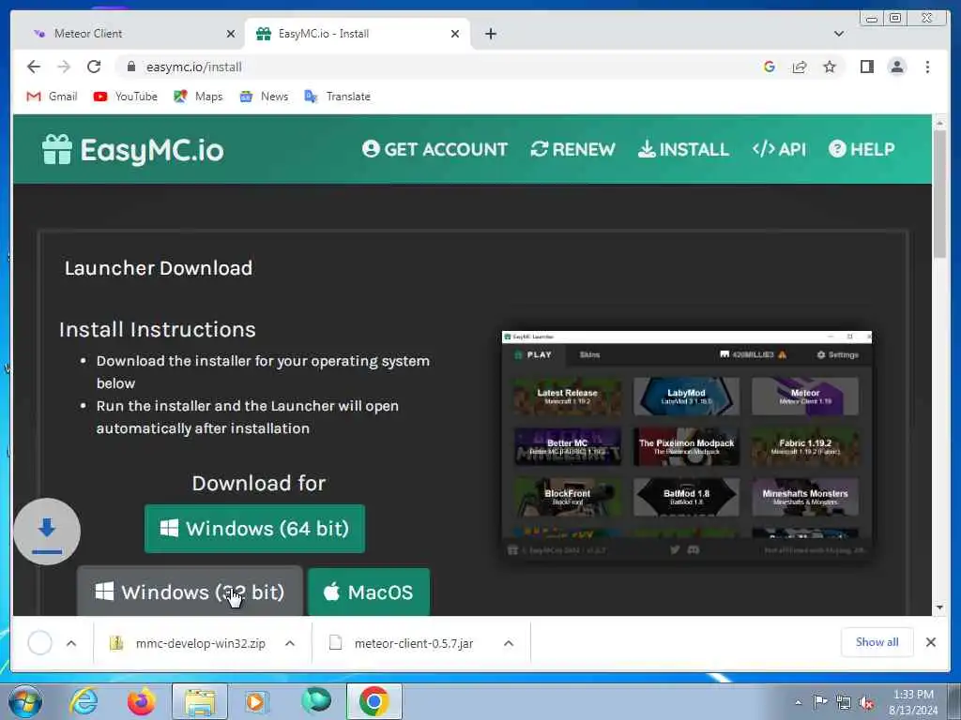Open API in site navigation
The width and height of the screenshot is (961, 720).
point(779,149)
